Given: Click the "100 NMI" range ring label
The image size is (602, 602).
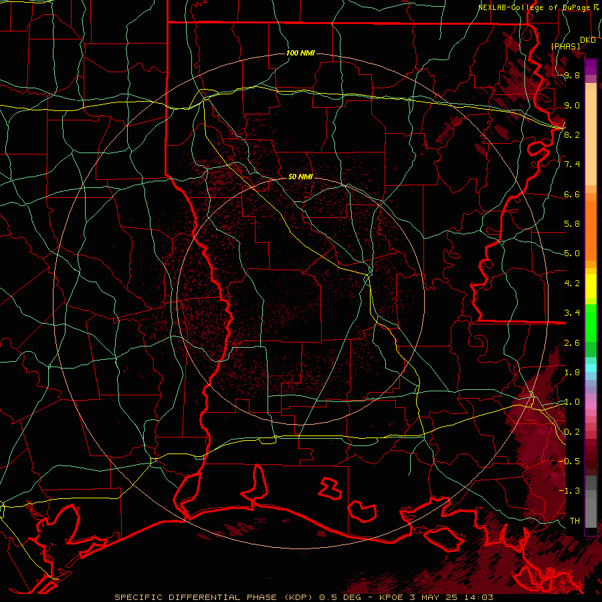Looking at the screenshot, I should coord(300,53).
